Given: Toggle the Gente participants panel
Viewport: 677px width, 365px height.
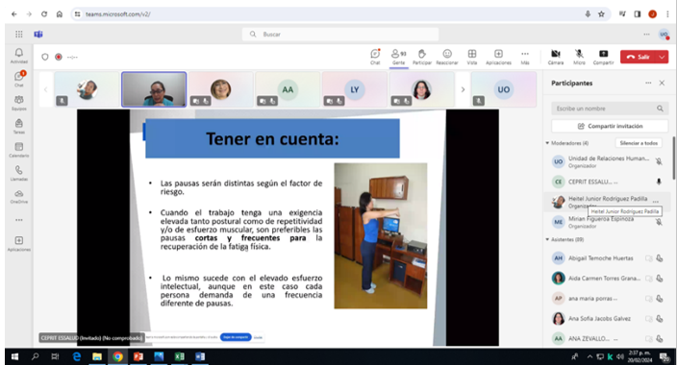Looking at the screenshot, I should 398,57.
